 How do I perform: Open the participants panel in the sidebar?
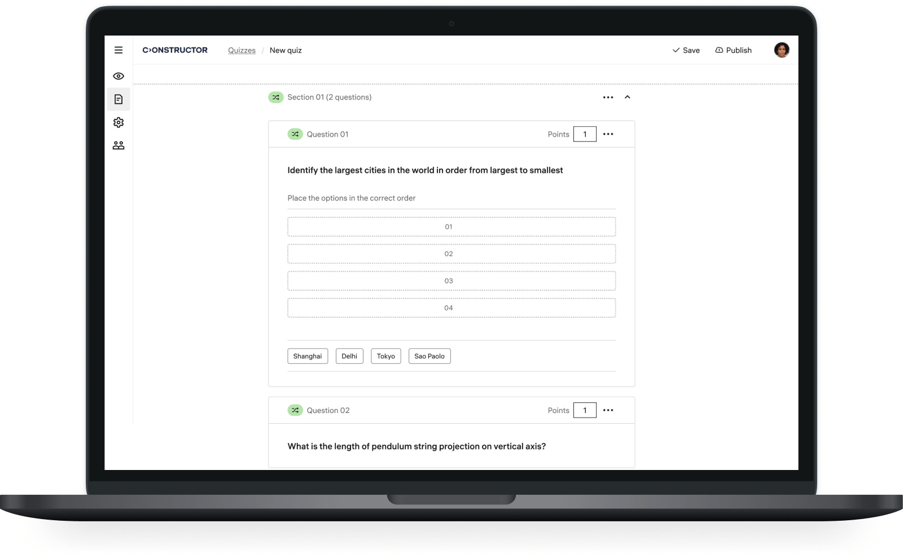tap(119, 145)
